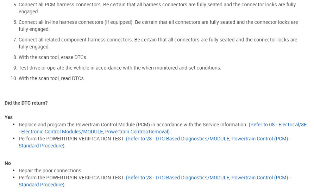Open the PCM Standard Procedure link under No
Image resolution: width=314 pixels, height=192 pixels.
point(208,178)
